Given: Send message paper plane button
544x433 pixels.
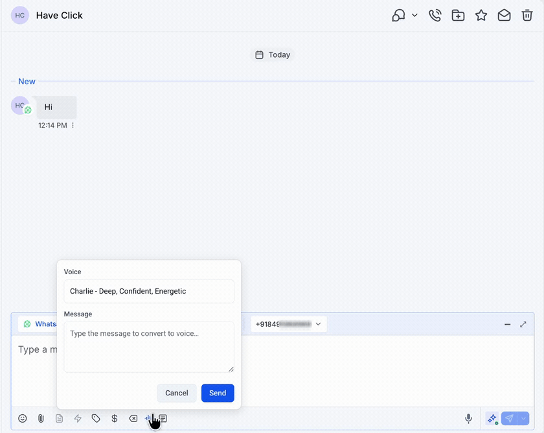Looking at the screenshot, I should [x=509, y=419].
